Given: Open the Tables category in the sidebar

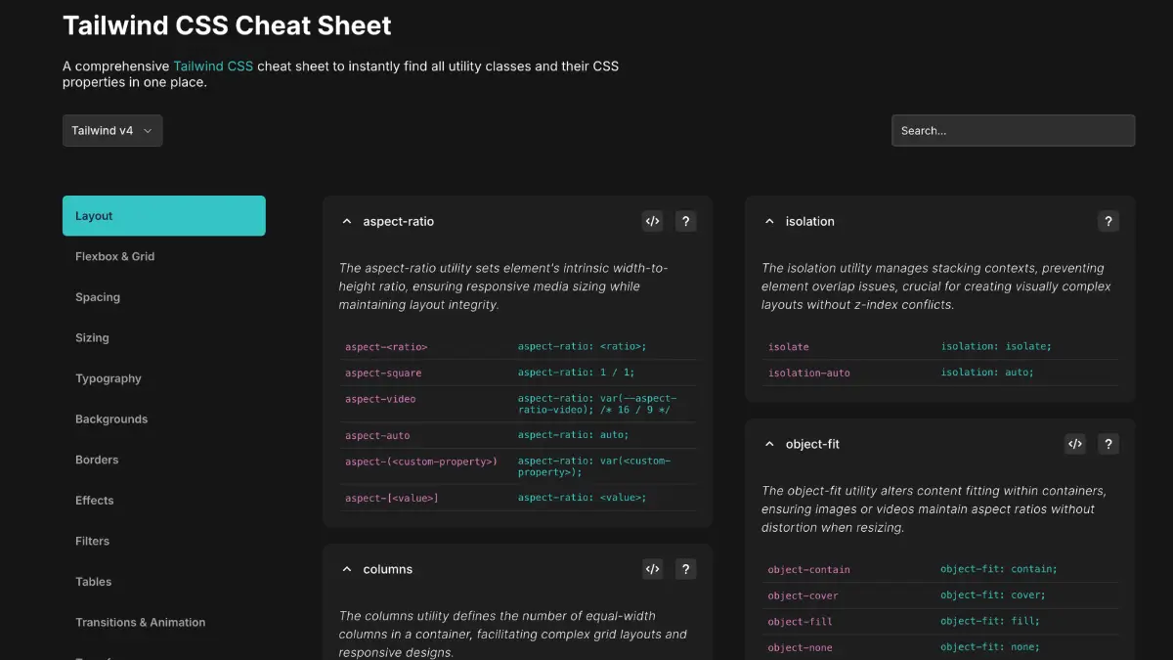Looking at the screenshot, I should pyautogui.click(x=93, y=581).
